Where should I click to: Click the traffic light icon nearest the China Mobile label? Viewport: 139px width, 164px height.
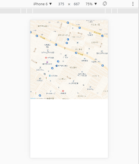click(46, 78)
